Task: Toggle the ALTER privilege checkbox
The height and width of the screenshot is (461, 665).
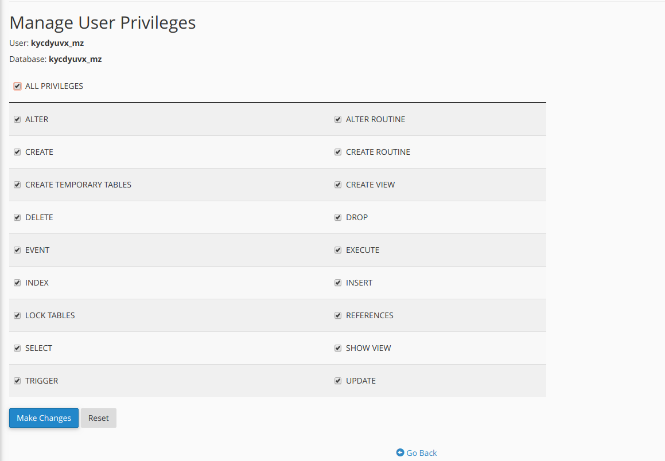Action: click(x=17, y=119)
